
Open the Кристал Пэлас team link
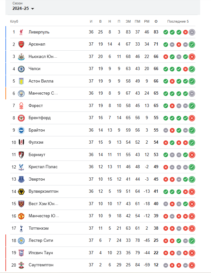pyautogui.click(x=43, y=167)
